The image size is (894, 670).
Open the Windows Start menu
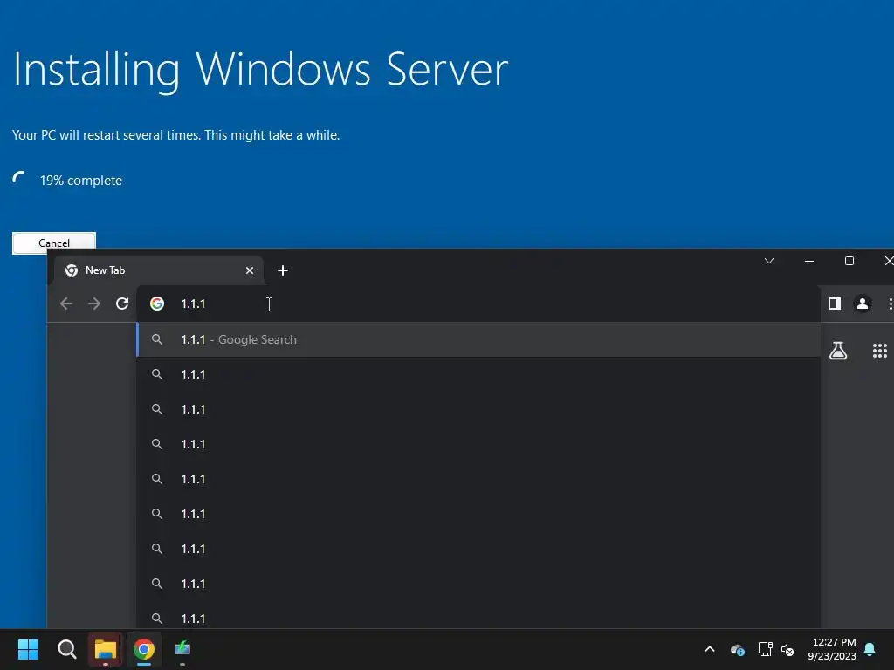[28, 649]
